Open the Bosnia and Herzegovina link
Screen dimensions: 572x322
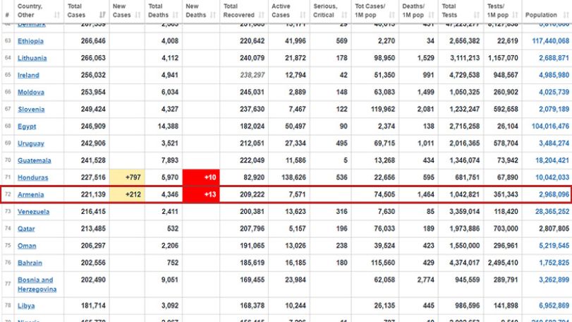coord(37,285)
